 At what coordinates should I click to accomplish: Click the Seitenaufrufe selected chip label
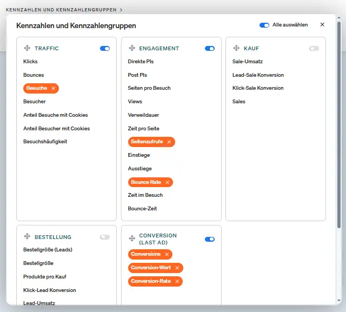(x=147, y=142)
